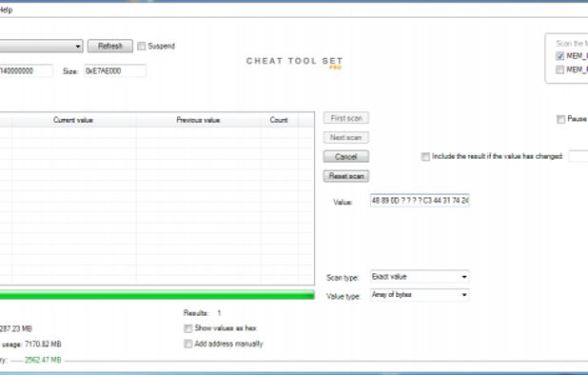Check the second MEM_ checkbox
Image resolution: width=588 pixels, height=375 pixels.
click(x=559, y=69)
